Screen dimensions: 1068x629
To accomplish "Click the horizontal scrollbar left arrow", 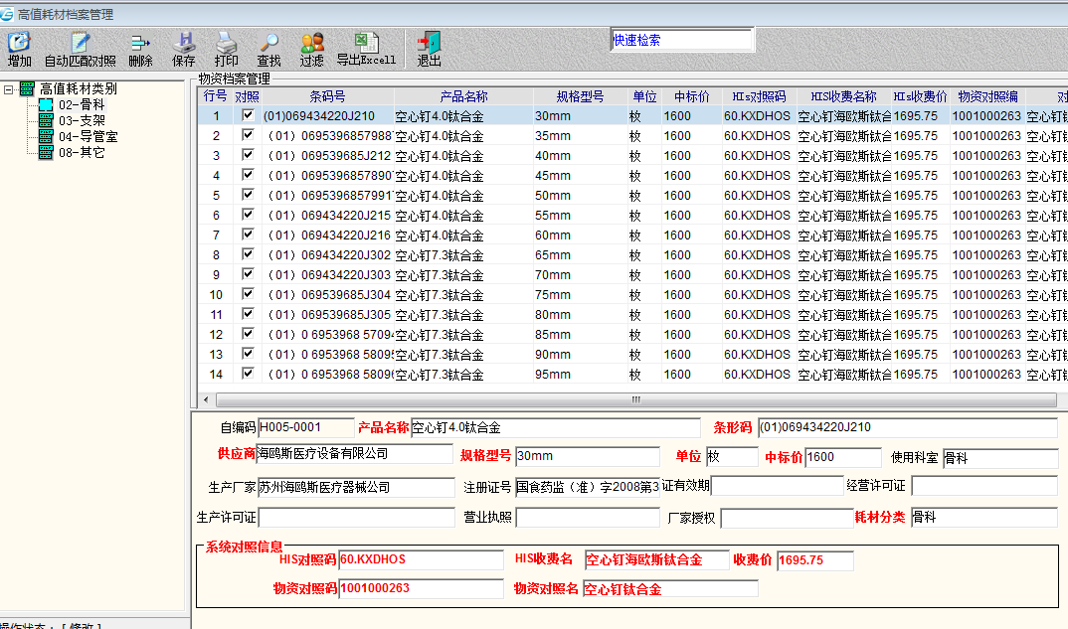I will (x=207, y=399).
